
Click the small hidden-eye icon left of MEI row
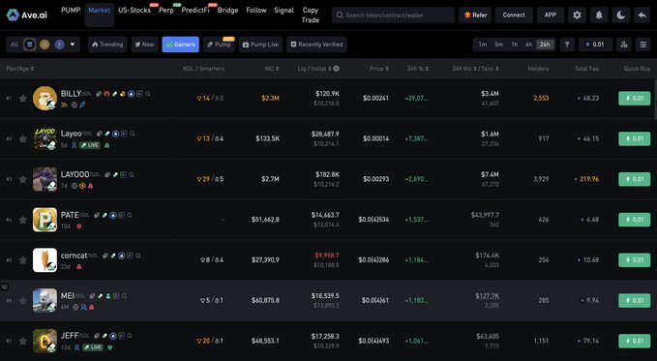(5, 287)
